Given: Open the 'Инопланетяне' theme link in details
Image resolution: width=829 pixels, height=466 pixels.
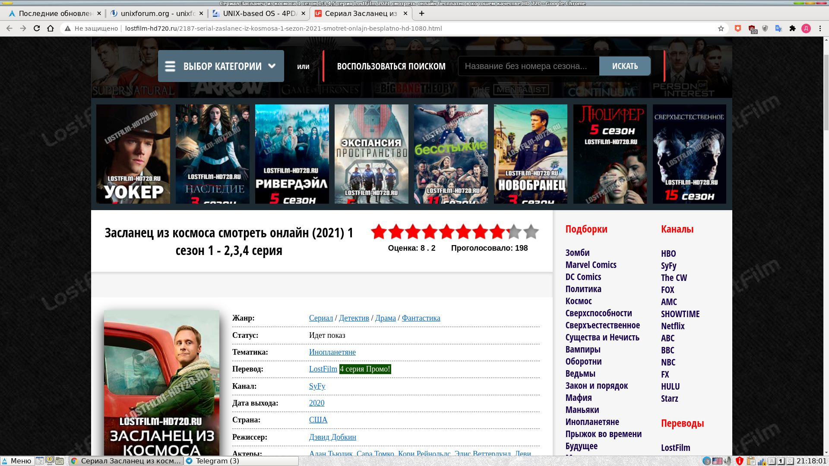Looking at the screenshot, I should (332, 352).
